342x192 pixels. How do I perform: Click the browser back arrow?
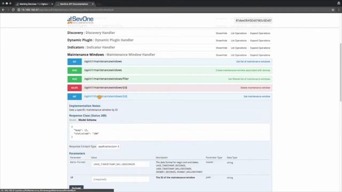[3, 10]
